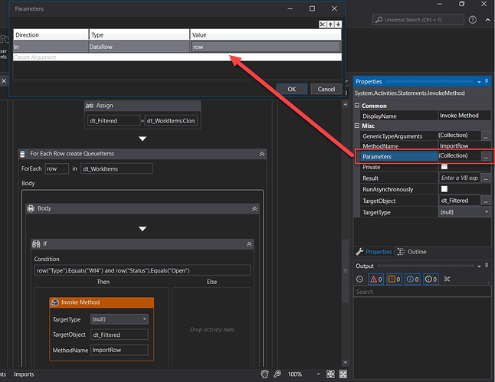Viewport: 495px width, 382px height.
Task: Close the designer tab with the X
Action: (x=4, y=81)
